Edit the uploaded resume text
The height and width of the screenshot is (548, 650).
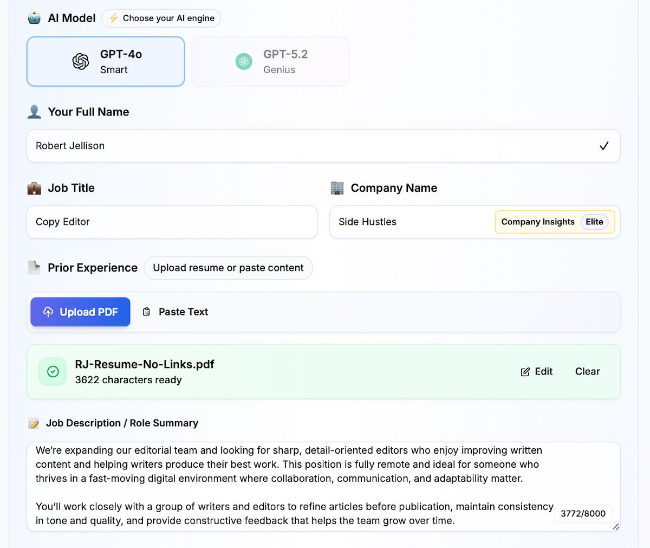pyautogui.click(x=537, y=371)
